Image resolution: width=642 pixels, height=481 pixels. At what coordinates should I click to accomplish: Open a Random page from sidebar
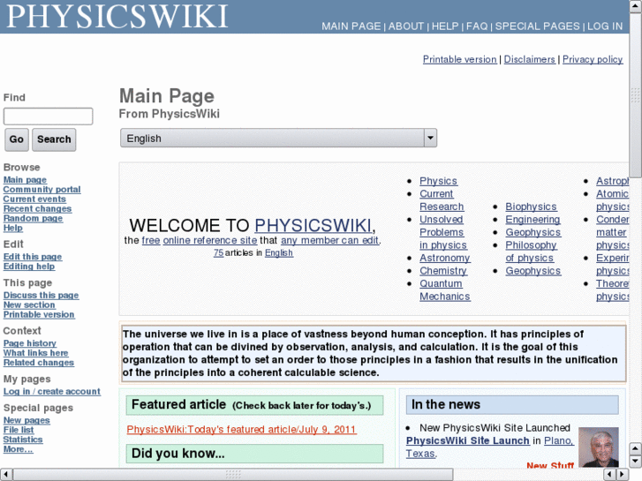coord(33,218)
